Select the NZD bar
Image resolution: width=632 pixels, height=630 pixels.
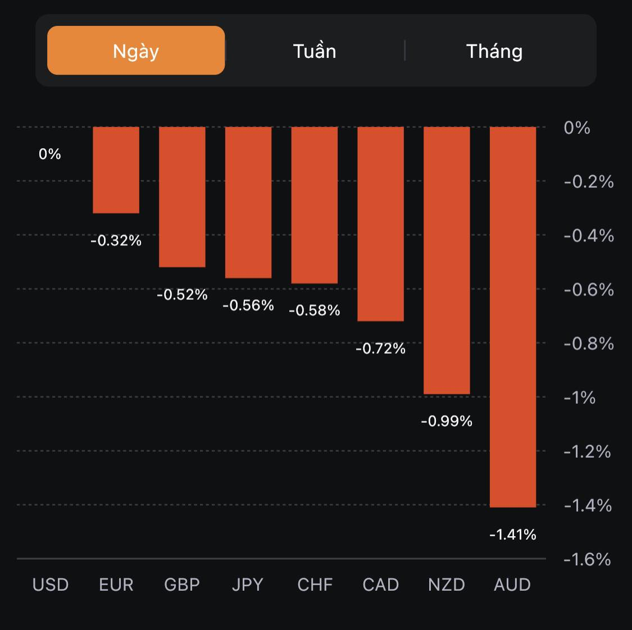(x=447, y=260)
